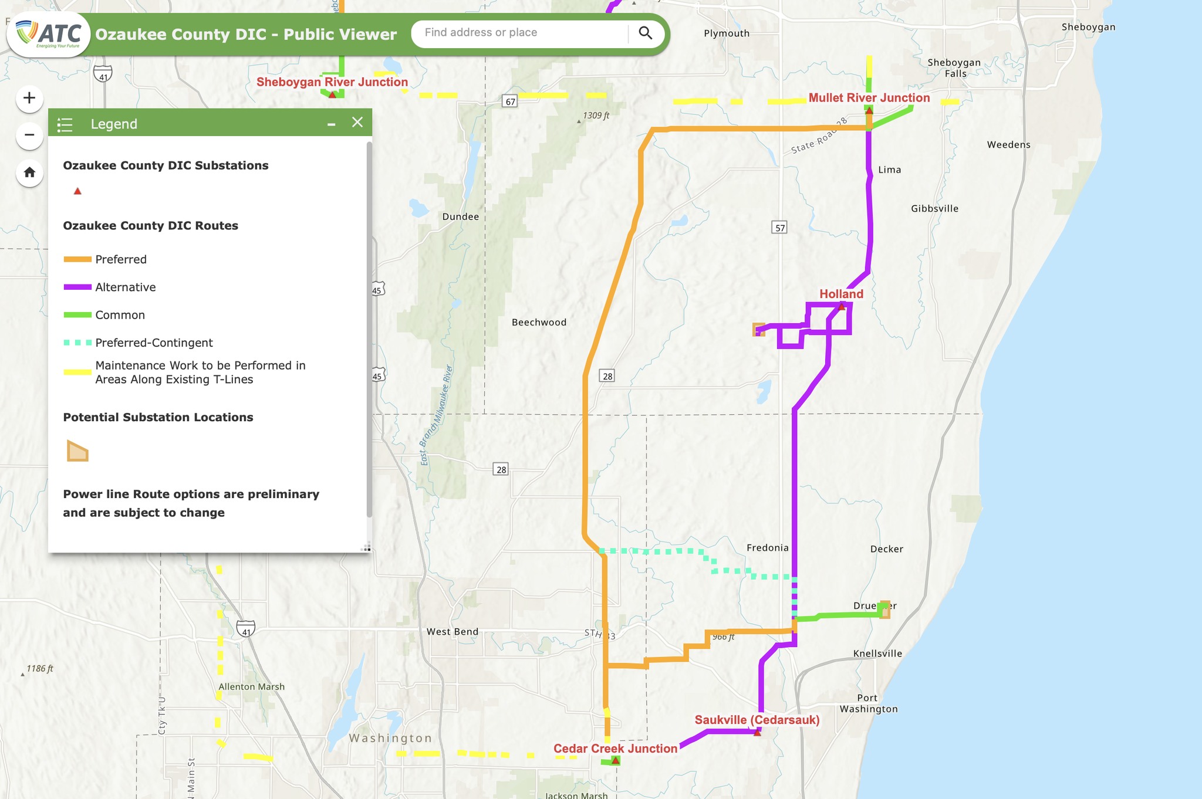Screen dimensions: 1202x799
Task: Click the Preferred orange legend swatch
Action: 77,259
